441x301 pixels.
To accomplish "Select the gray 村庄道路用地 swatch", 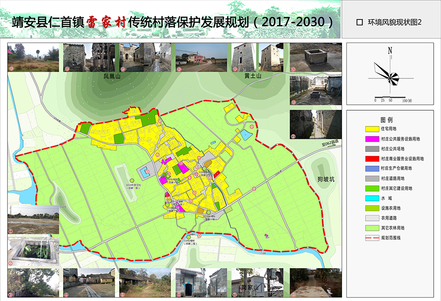I will tap(372, 178).
